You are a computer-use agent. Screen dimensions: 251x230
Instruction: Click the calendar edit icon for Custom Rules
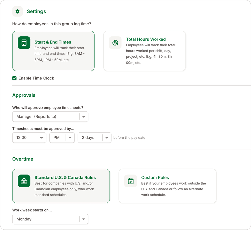tap(131, 181)
